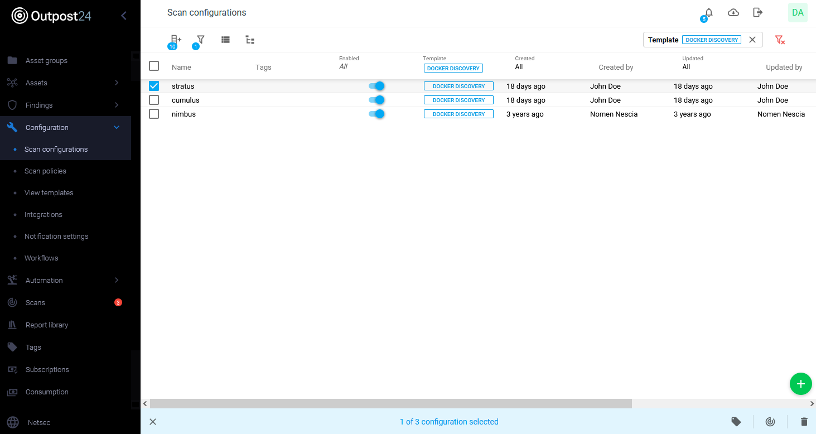816x434 pixels.
Task: Click the Subscriptions icon
Action: pyautogui.click(x=12, y=369)
